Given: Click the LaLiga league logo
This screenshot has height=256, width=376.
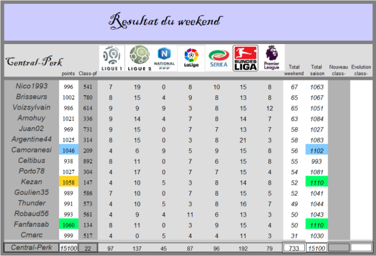Looking at the screenshot, I should click(x=191, y=58).
